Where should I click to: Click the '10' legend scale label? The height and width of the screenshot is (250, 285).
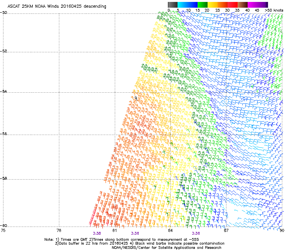188,10
